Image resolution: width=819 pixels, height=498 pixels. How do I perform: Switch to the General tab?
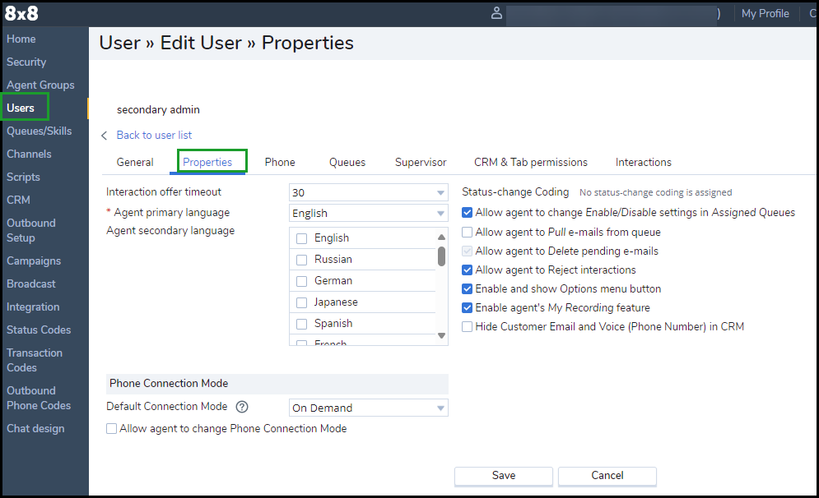135,162
